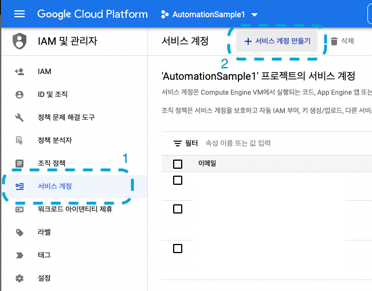
Task: Click the 태그 arrow-tag icon
Action: [19, 255]
